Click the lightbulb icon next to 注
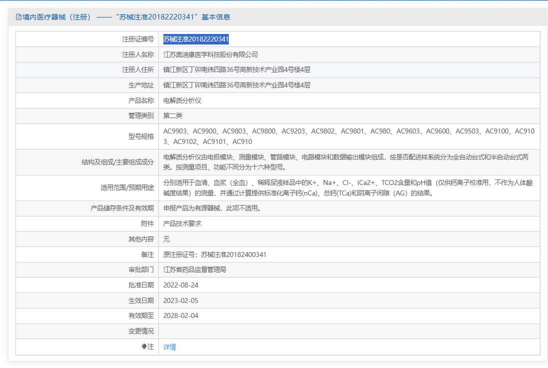 pyautogui.click(x=144, y=346)
